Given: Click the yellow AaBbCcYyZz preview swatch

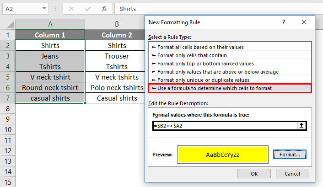Looking at the screenshot, I should coord(222,155).
